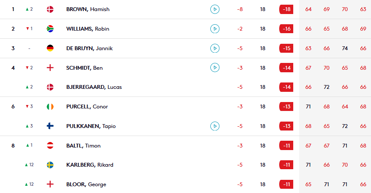The image size is (371, 193).
Task: Click Hamish Brown's -18 total score badge
Action: (286, 9)
